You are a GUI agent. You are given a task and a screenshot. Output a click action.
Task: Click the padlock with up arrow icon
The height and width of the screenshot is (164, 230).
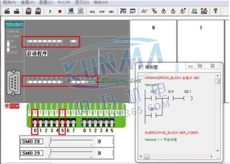click(183, 11)
